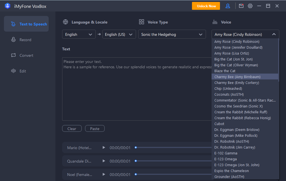Screen dimensions: 286x181
Task: Select E-102 Gamma voice
Action: 245,153
